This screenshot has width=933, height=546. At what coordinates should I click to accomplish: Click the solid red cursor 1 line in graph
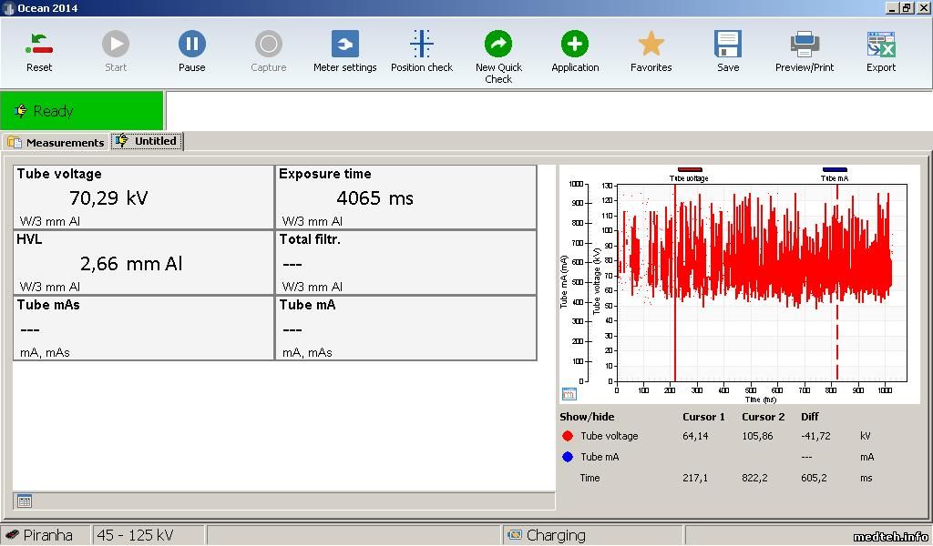674,346
